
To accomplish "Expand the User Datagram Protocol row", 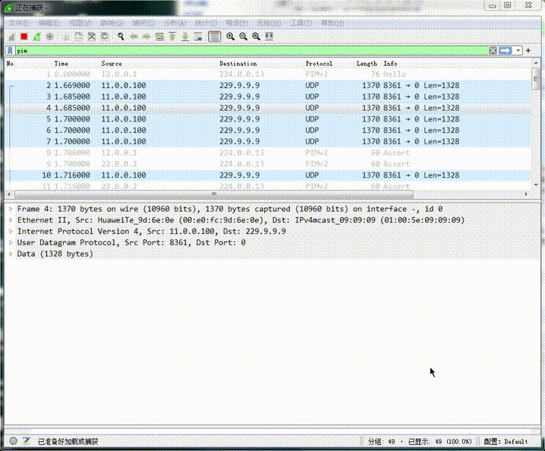I will pyautogui.click(x=11, y=242).
